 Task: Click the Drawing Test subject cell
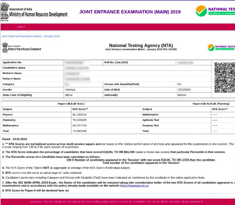click(x=151, y=125)
